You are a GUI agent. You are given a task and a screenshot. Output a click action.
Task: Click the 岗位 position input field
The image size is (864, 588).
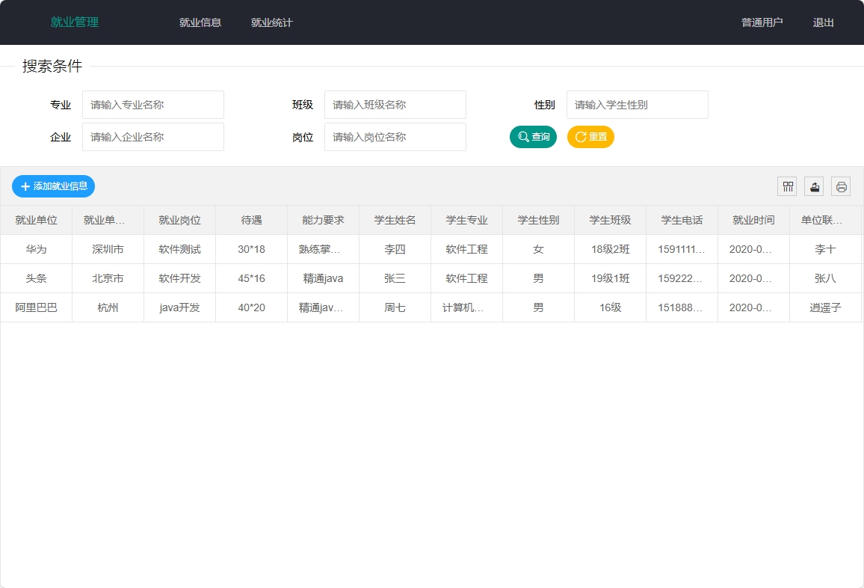pyautogui.click(x=395, y=137)
